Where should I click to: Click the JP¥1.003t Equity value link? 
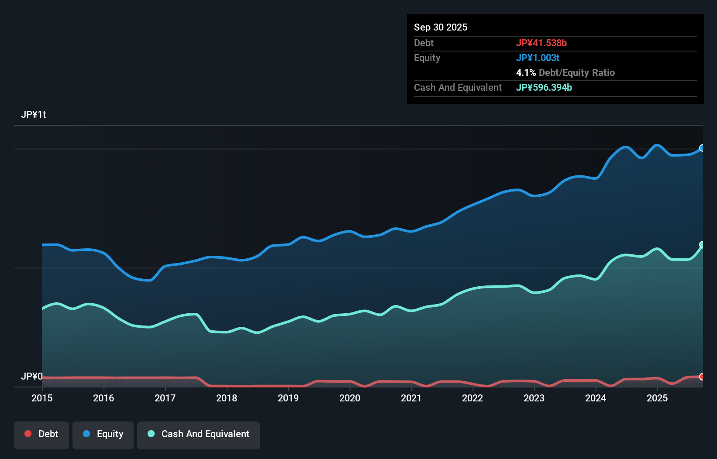pyautogui.click(x=538, y=57)
